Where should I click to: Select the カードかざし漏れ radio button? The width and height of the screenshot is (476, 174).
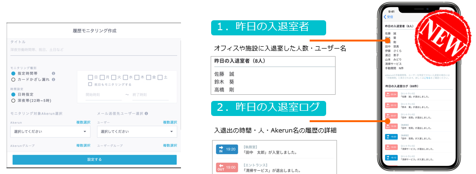[x=13, y=80]
